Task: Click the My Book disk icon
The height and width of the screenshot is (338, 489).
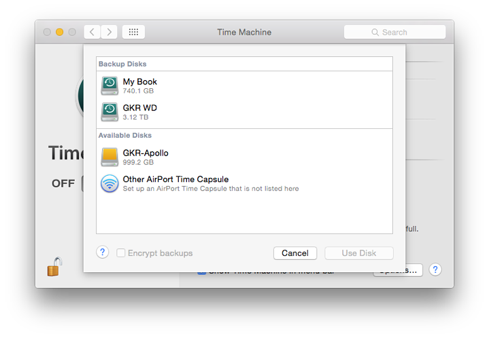Action: (109, 86)
